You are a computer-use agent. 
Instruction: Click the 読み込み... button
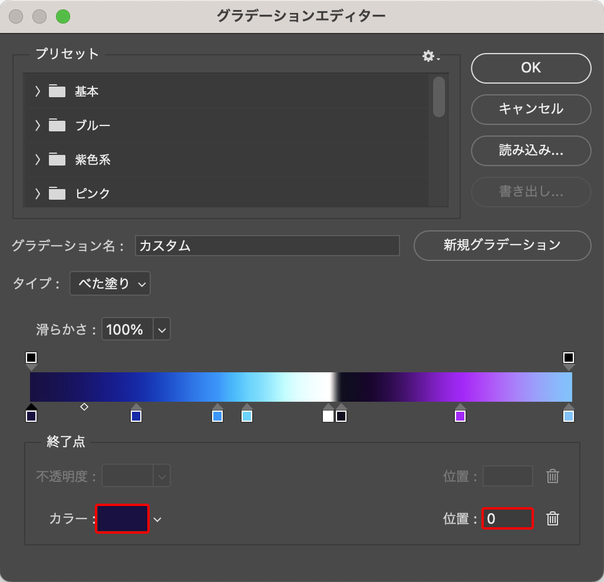pyautogui.click(x=531, y=150)
